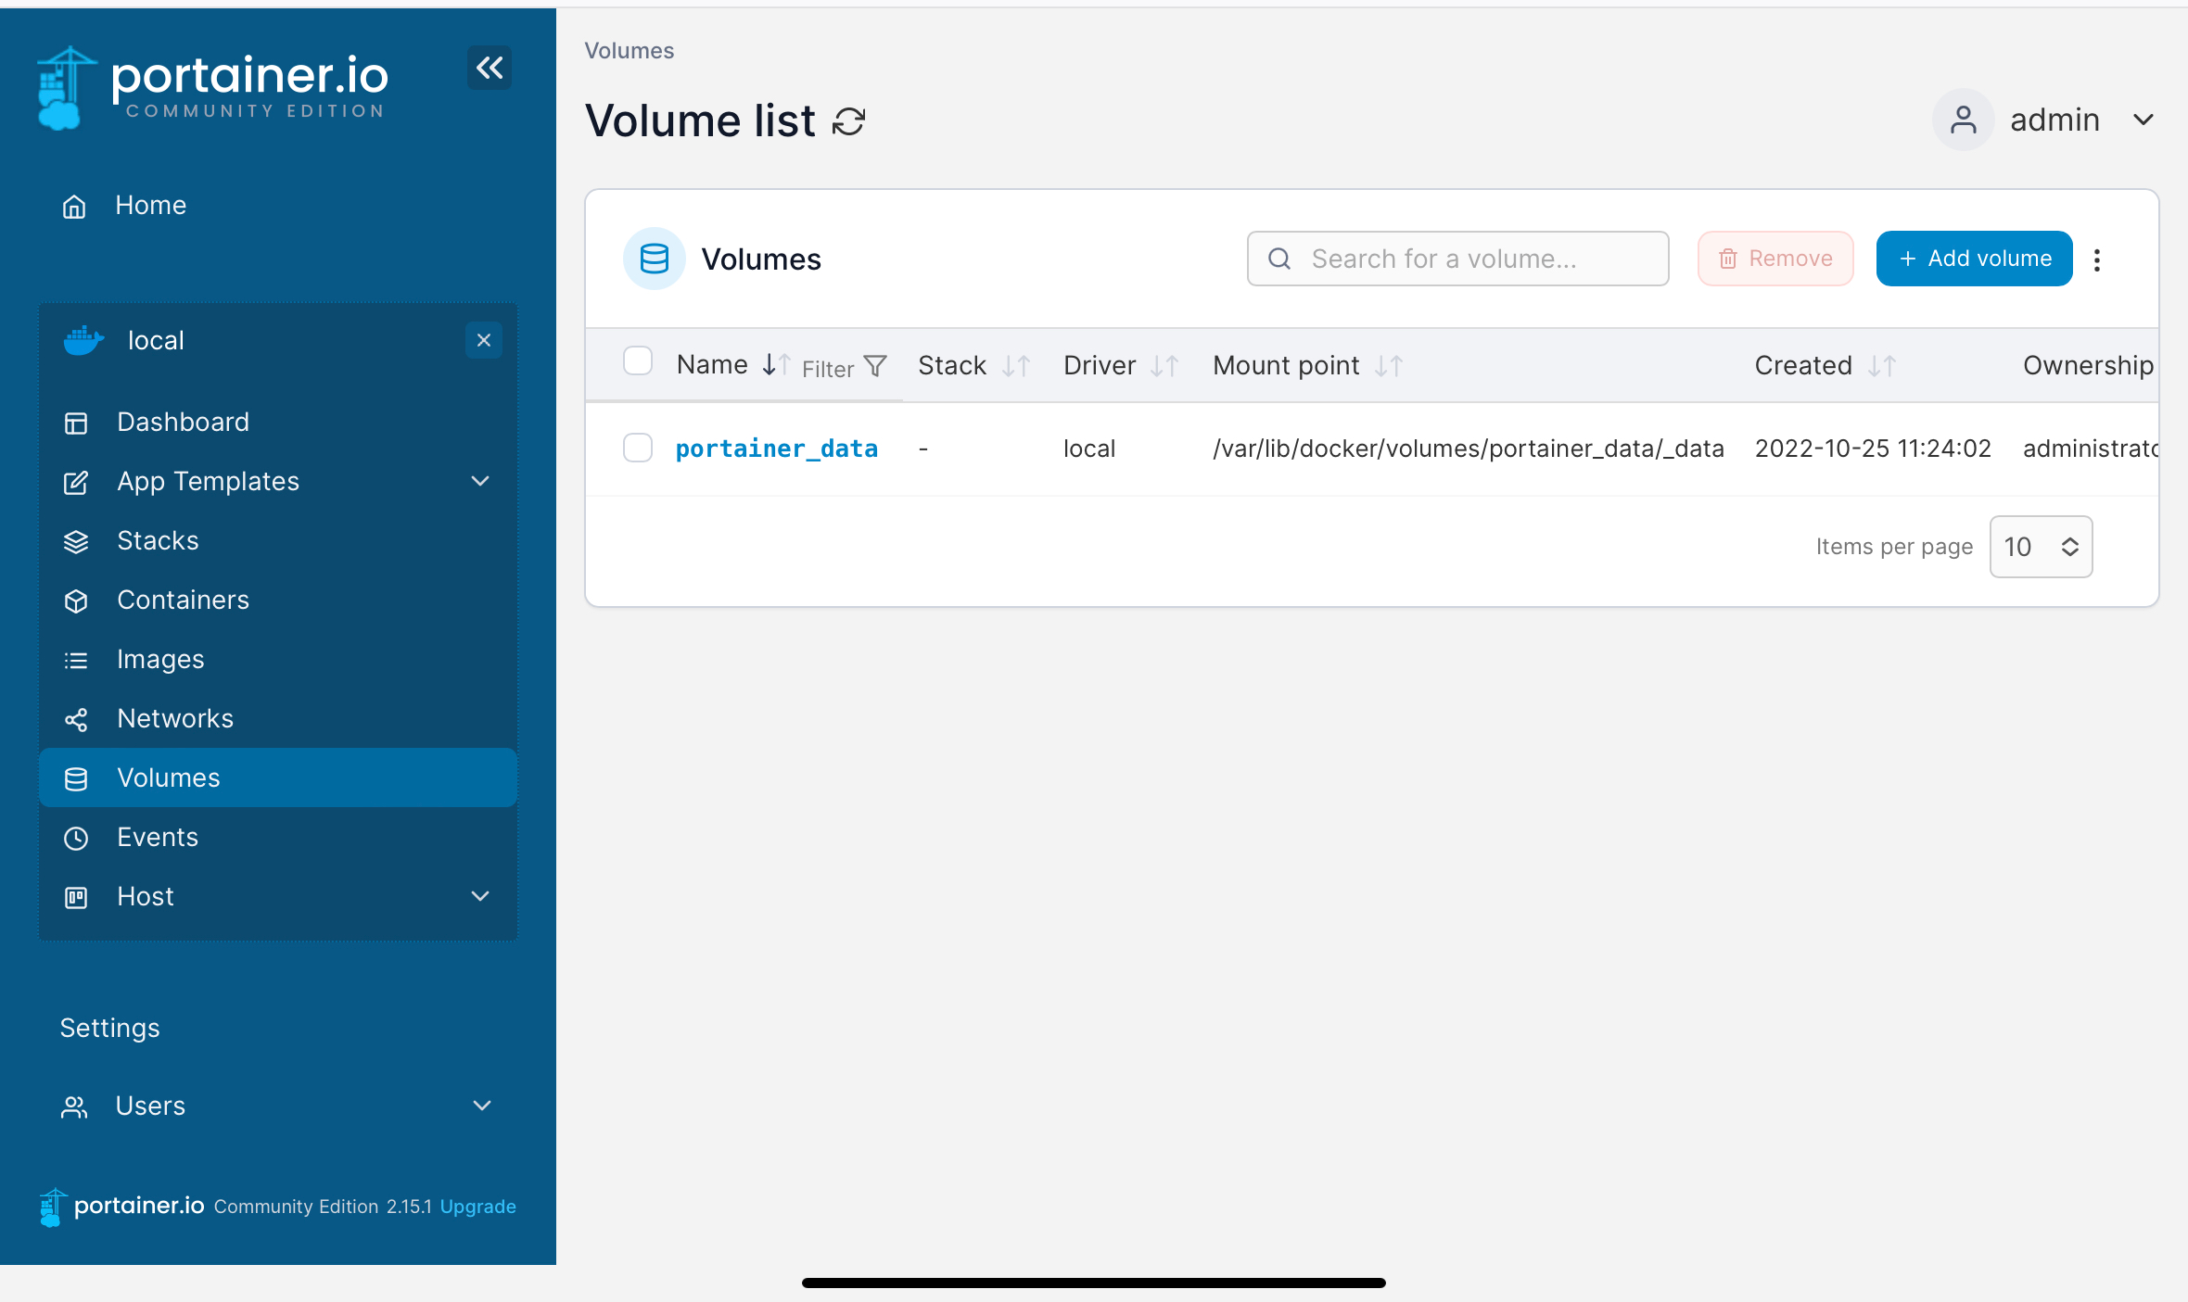
Task: Click the refresh icon beside Volume list
Action: (x=848, y=121)
